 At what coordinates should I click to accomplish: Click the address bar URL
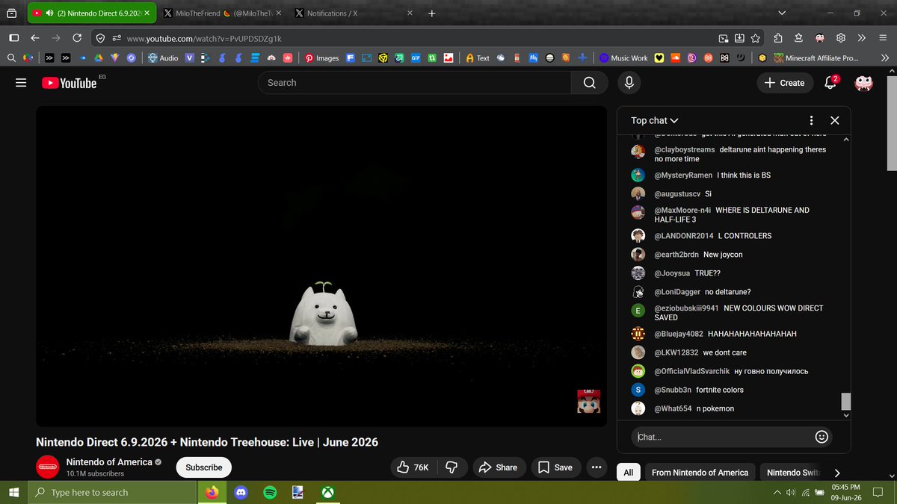click(x=204, y=38)
